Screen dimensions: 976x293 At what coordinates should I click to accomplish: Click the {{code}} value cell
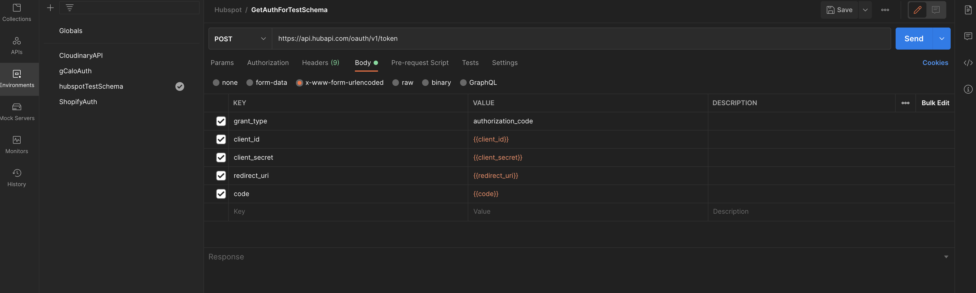(588, 194)
